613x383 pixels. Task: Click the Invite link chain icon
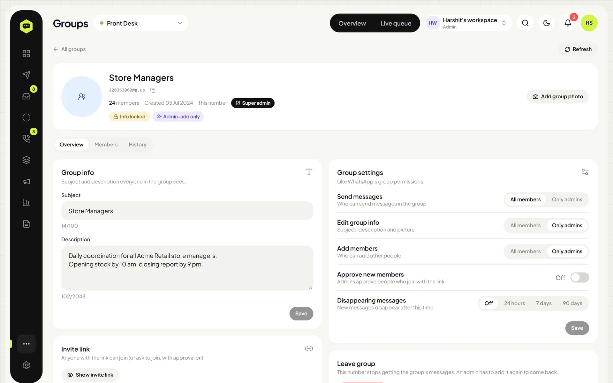(x=309, y=349)
